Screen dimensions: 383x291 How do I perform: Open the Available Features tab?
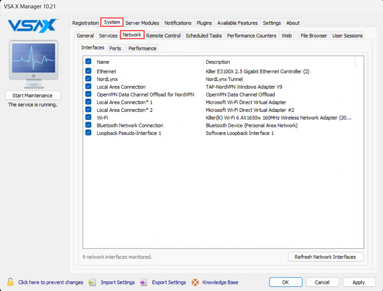coord(237,23)
